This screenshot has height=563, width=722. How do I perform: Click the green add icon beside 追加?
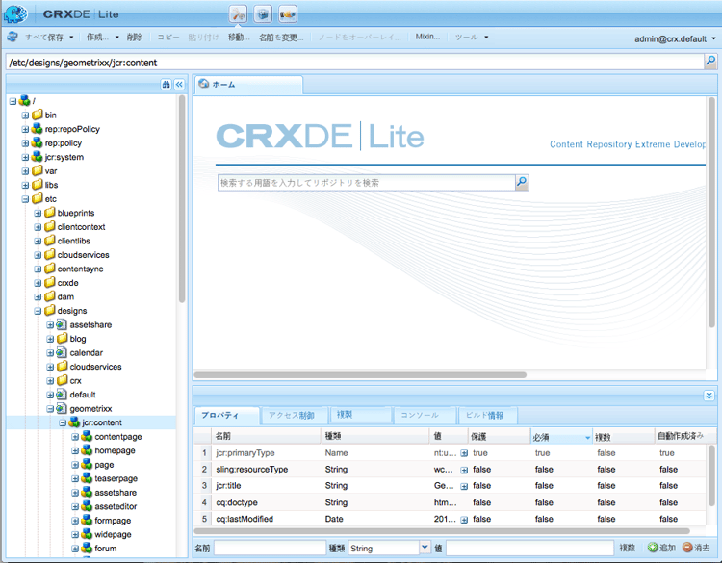tap(653, 548)
